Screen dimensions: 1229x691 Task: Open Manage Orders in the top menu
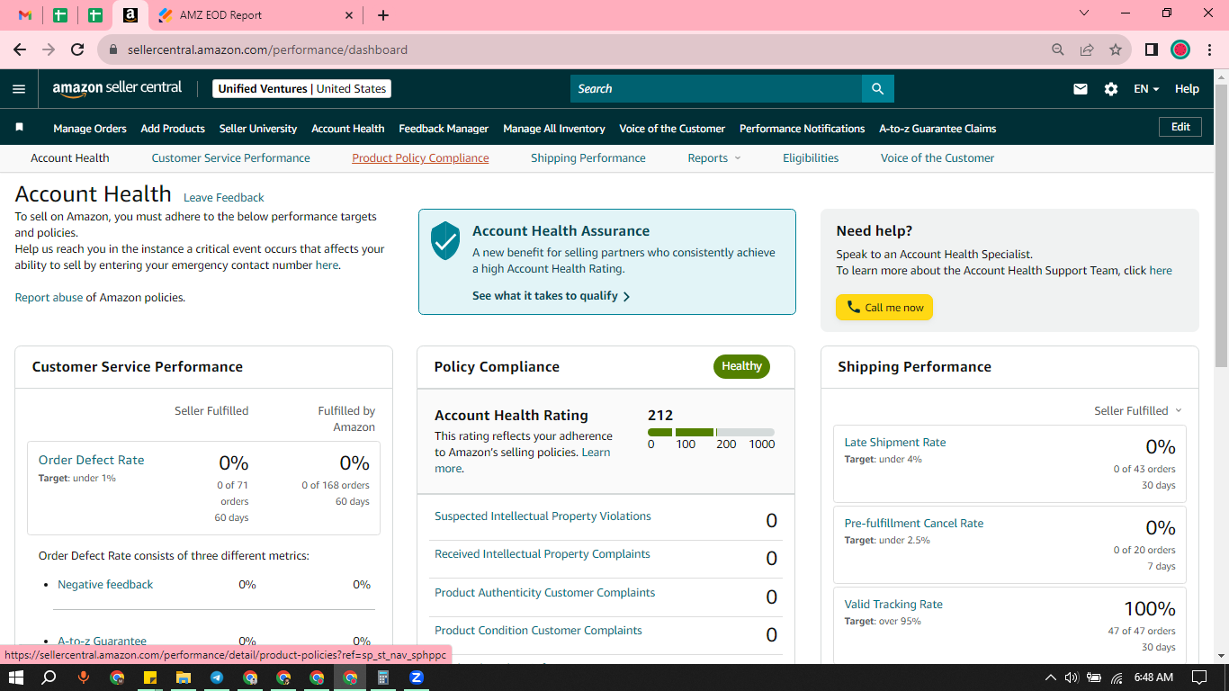[x=90, y=129]
